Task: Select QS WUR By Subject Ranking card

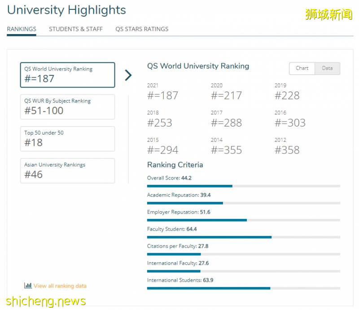Action: click(x=67, y=107)
